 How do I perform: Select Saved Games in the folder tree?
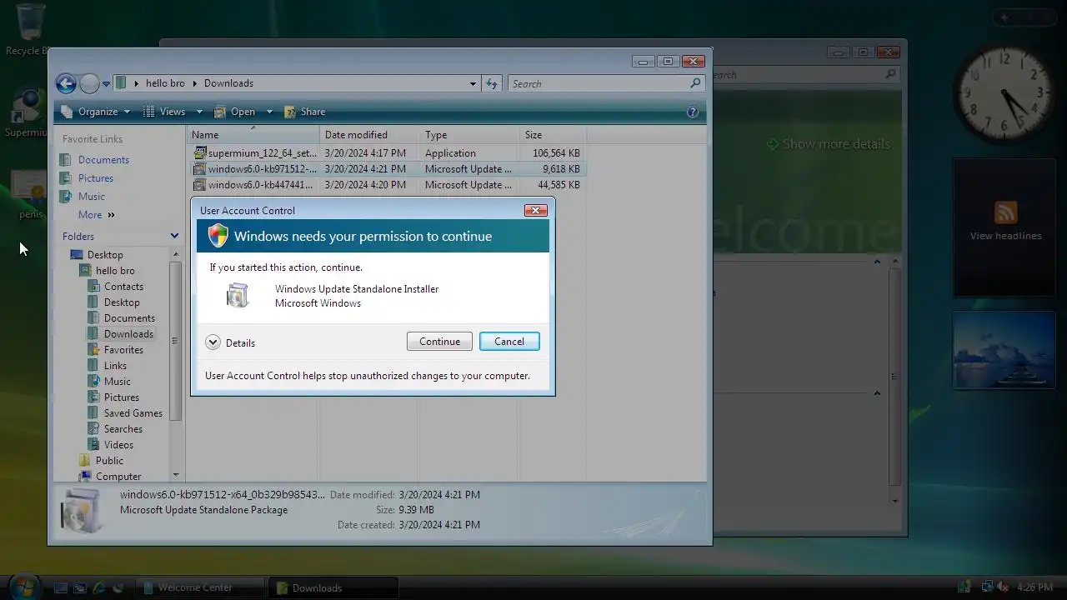133,413
